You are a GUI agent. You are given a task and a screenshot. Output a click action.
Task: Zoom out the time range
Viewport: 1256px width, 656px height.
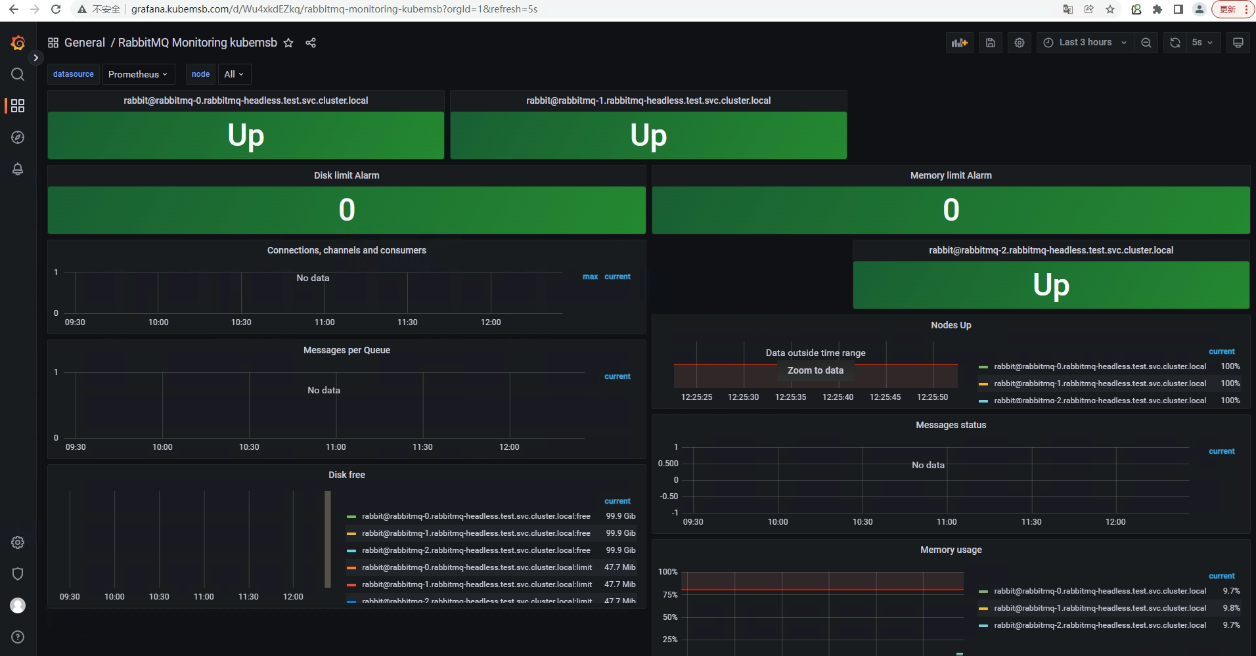[x=1146, y=43]
